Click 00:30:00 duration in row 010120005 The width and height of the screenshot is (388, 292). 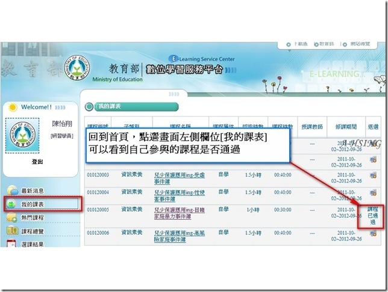(x=283, y=210)
